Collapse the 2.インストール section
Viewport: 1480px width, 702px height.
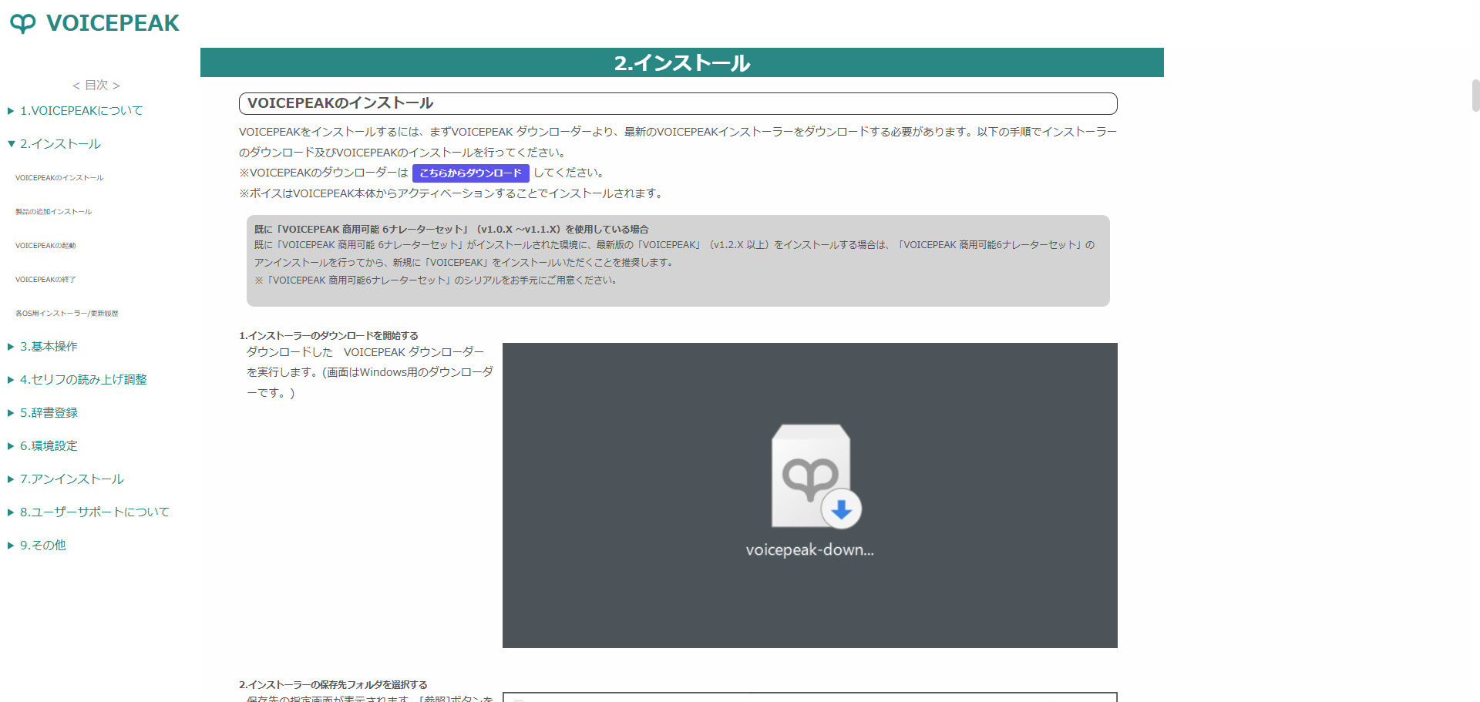click(59, 144)
